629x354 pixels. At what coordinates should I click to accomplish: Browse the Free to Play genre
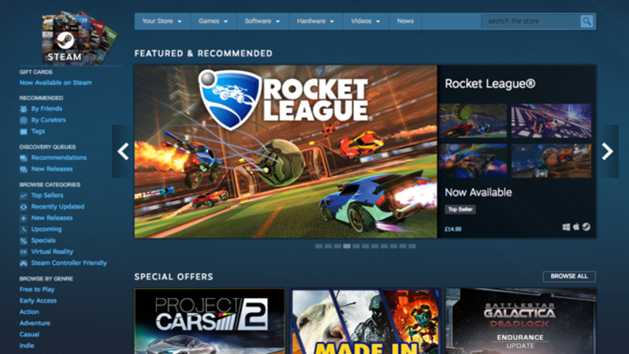pyautogui.click(x=37, y=289)
